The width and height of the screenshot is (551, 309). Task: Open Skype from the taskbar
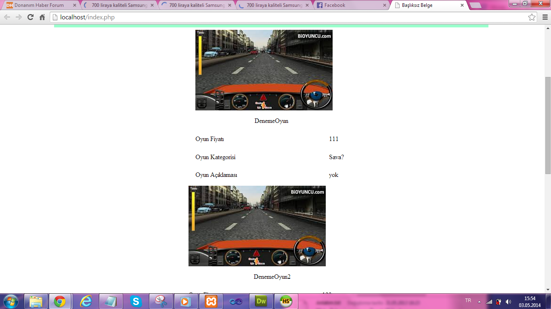pyautogui.click(x=136, y=301)
